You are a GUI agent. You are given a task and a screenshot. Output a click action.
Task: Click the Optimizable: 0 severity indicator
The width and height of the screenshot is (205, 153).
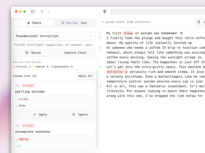point(61,67)
